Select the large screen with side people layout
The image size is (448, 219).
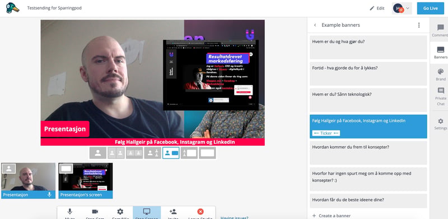[189, 153]
